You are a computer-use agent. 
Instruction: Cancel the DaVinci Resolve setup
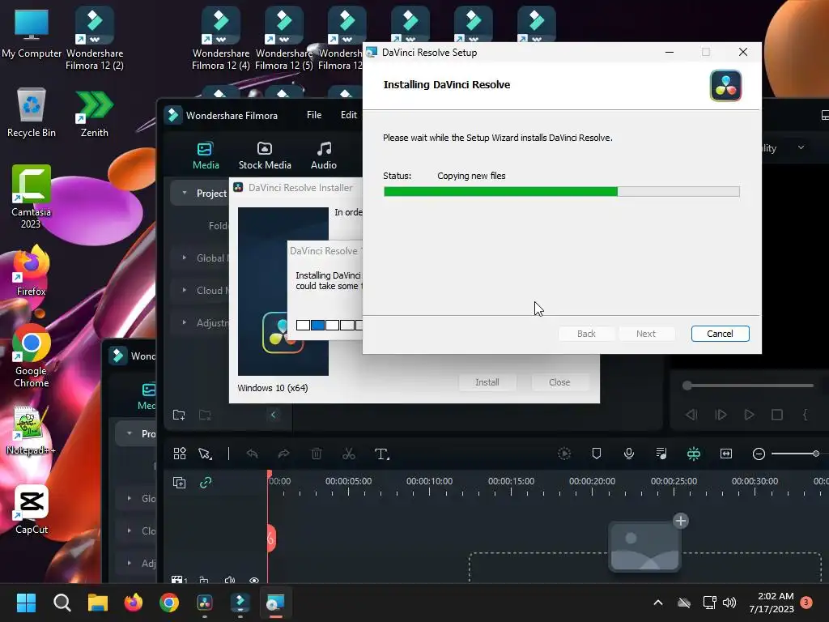coord(720,334)
